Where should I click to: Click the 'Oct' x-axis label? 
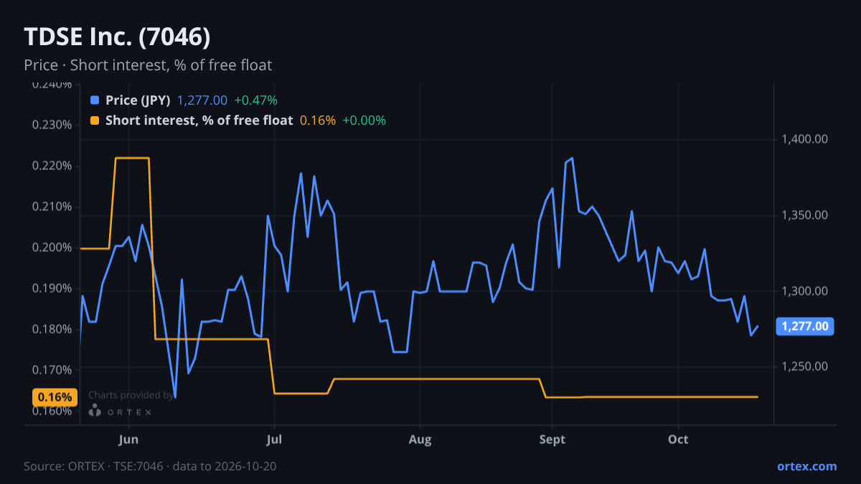pos(678,439)
